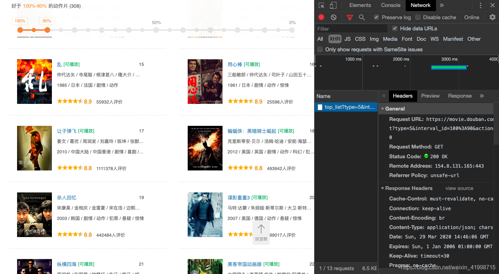Stop recording the network log

(321, 17)
